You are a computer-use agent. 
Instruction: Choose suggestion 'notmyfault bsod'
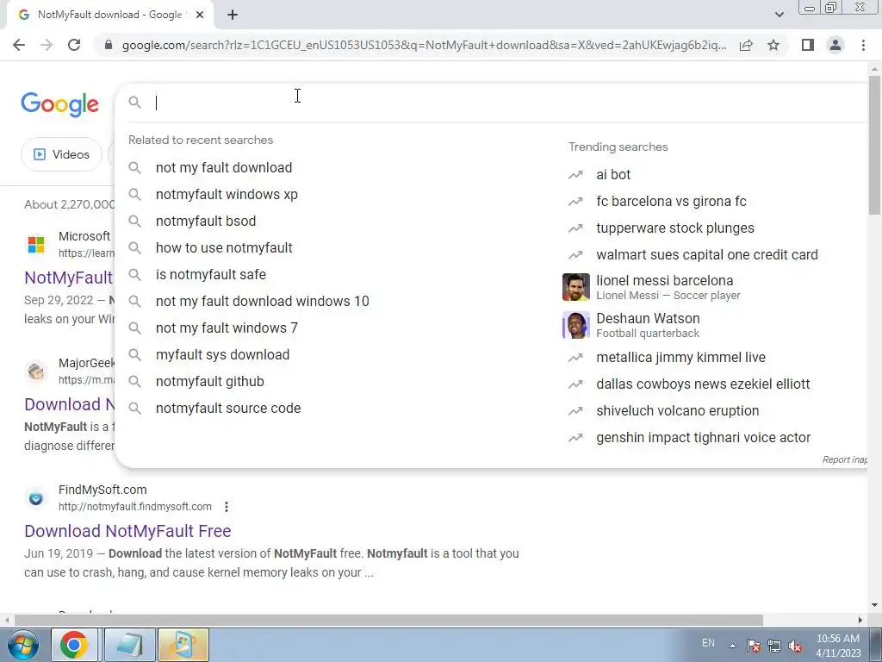pyautogui.click(x=206, y=222)
